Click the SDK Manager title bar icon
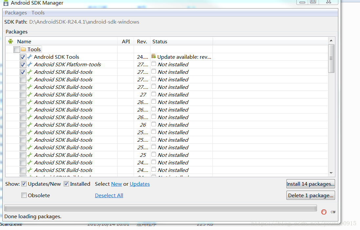 click(6, 3)
